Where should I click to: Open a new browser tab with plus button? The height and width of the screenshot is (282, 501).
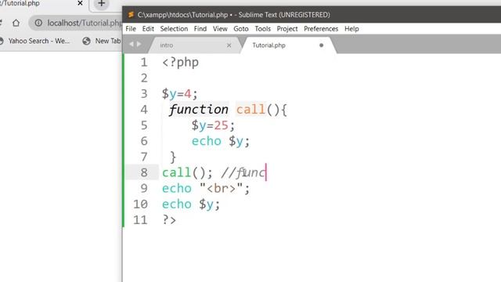coord(101,3)
